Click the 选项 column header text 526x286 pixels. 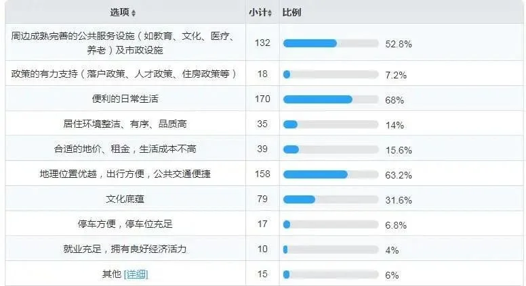coord(120,12)
